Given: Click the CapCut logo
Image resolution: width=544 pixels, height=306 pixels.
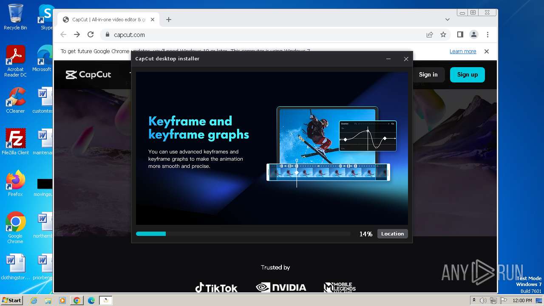Looking at the screenshot, I should 88,75.
